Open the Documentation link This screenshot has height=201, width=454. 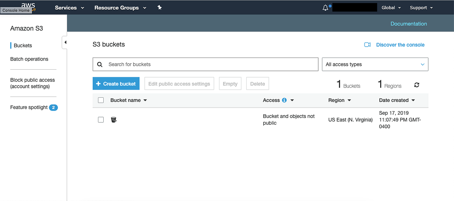pyautogui.click(x=409, y=23)
